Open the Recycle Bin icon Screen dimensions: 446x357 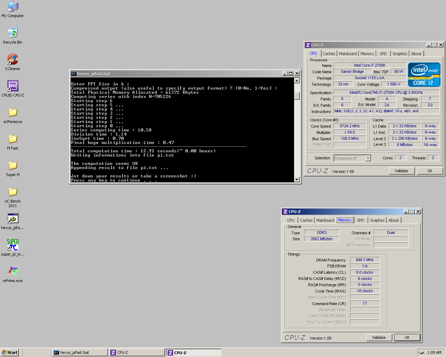tap(13, 36)
